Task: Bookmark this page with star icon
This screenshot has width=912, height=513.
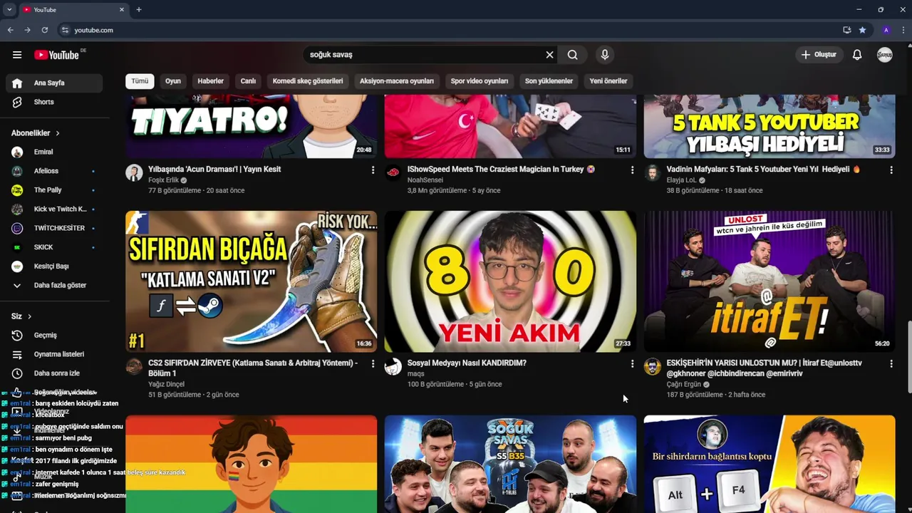Action: coord(862,30)
